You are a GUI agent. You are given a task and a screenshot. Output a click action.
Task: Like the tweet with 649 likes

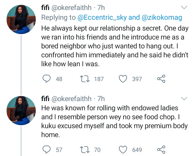pos(123,150)
